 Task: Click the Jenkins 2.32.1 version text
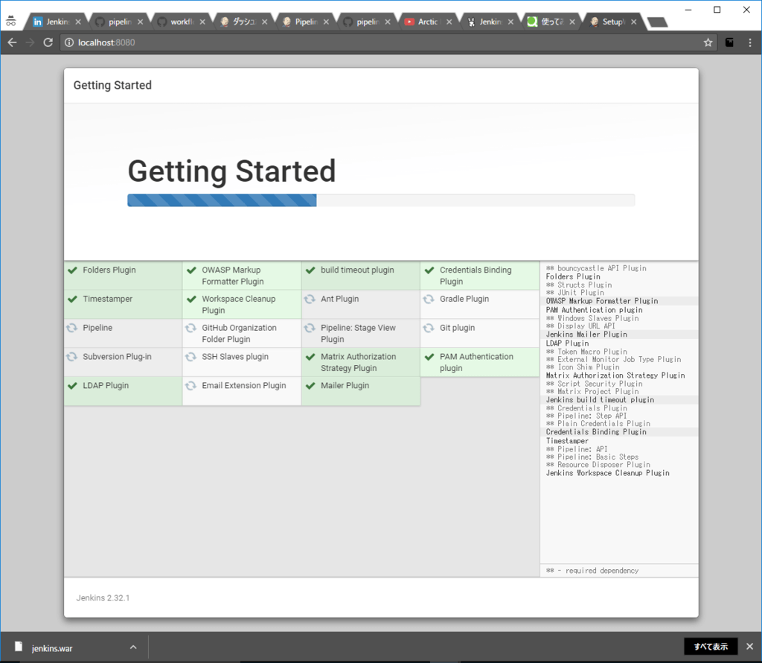coord(103,598)
